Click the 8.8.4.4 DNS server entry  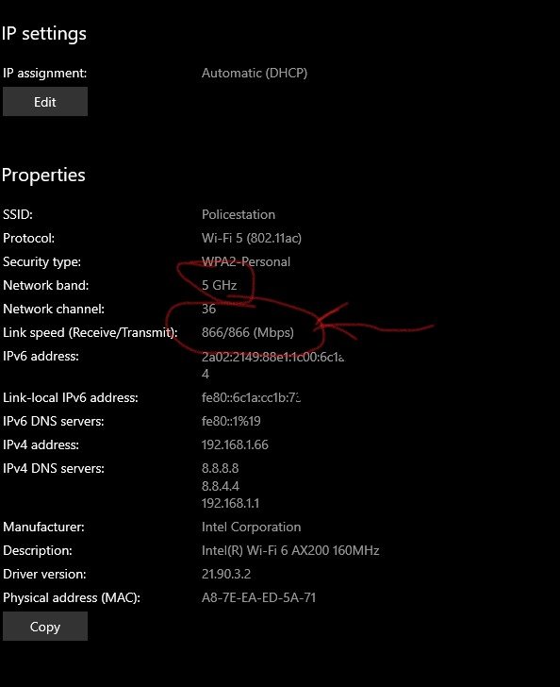(x=221, y=486)
